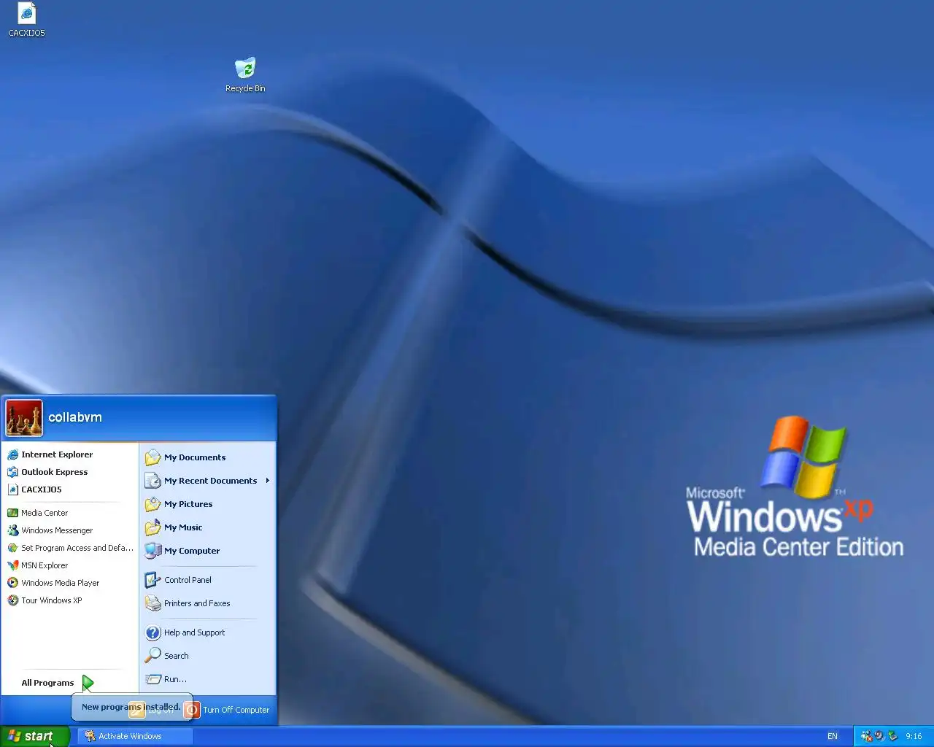
Task: Launch Outlook Express from the Start menu
Action: [x=70, y=472]
